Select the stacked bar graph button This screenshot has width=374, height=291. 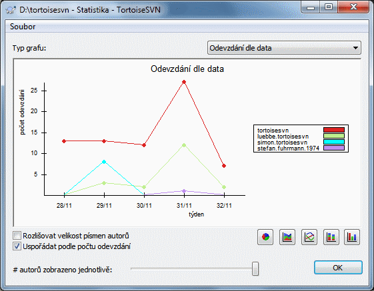[x=331, y=237]
